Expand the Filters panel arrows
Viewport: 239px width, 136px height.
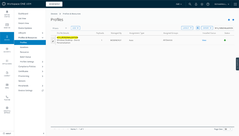click(x=66, y=28)
